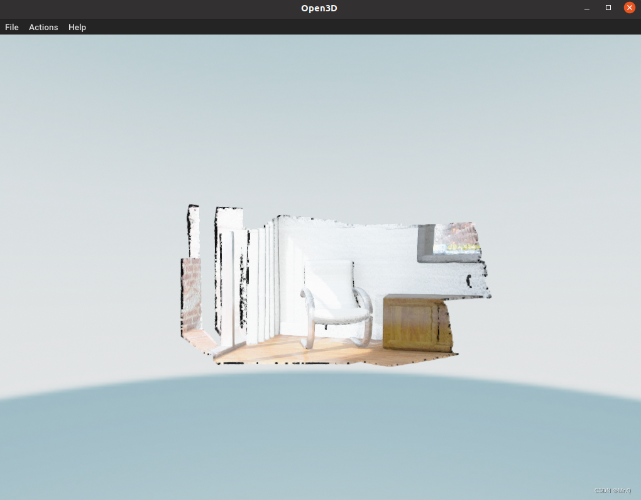This screenshot has height=500, width=641.
Task: Click the dark hook shape on the right wall
Action: click(469, 280)
